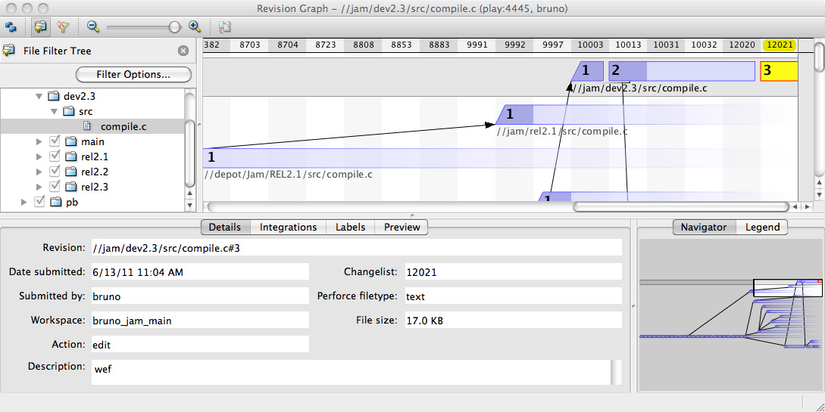
Task: Collapse the dev2.3 folder
Action: [x=39, y=97]
